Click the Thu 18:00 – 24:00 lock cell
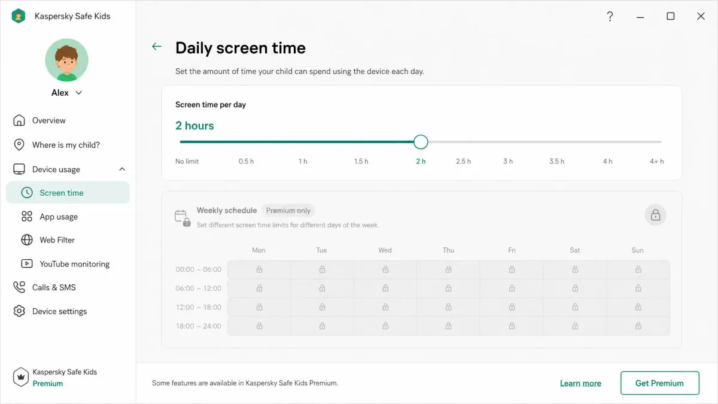 [x=448, y=326]
